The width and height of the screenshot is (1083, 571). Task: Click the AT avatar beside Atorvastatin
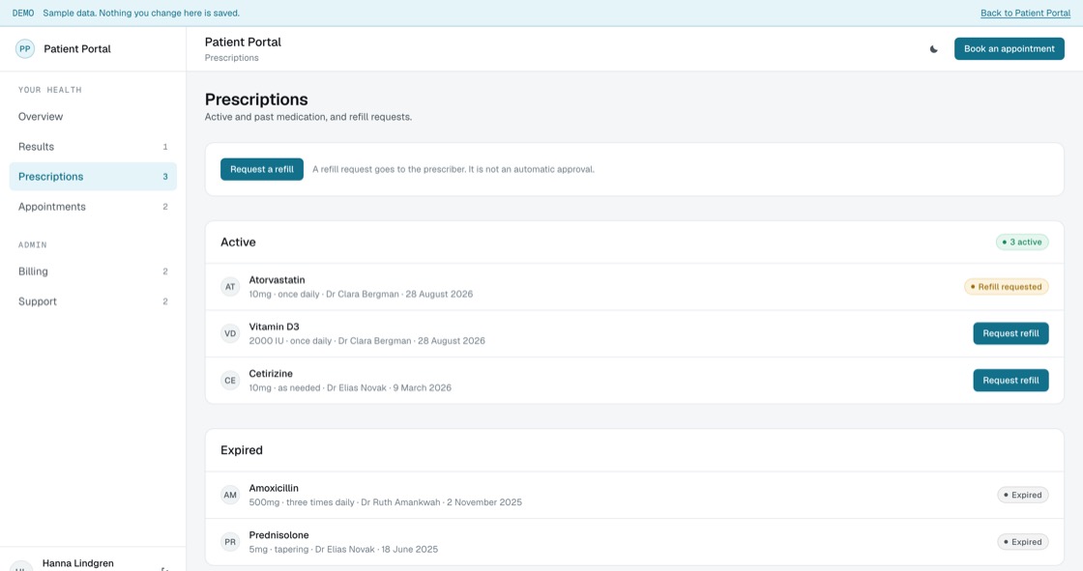(x=230, y=287)
